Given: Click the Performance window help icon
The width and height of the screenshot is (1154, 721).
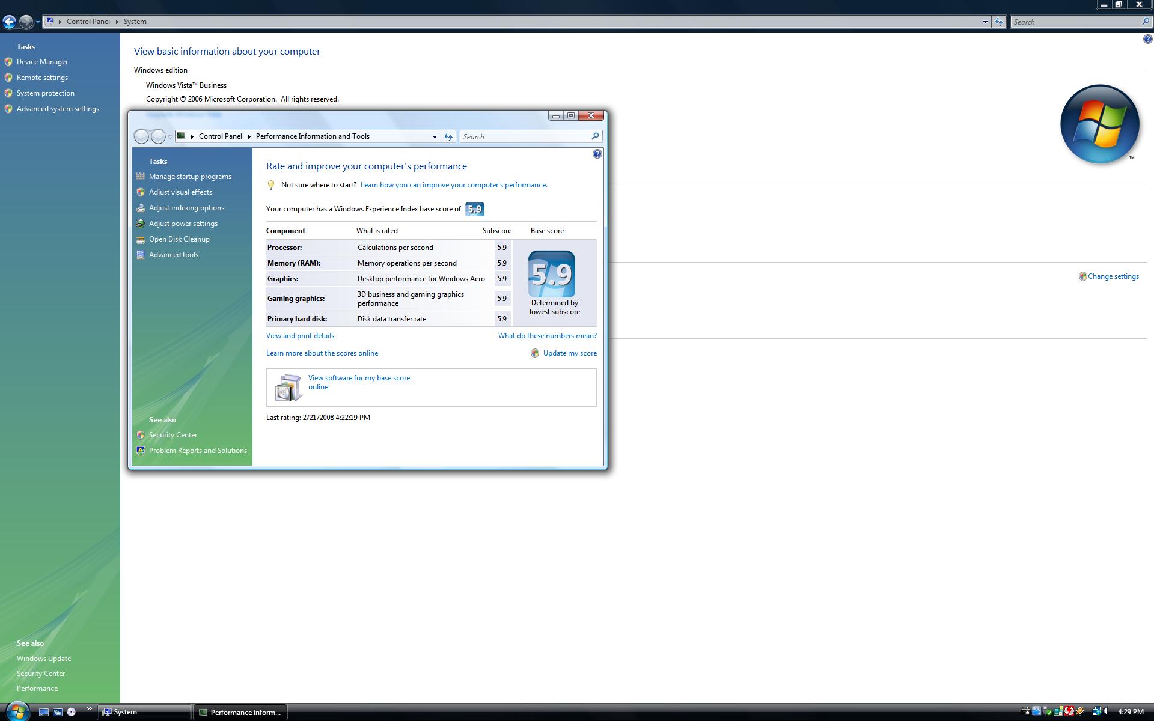Looking at the screenshot, I should click(x=597, y=154).
